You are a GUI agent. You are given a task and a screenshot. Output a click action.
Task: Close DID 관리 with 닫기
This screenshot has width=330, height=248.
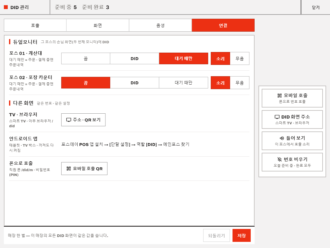coord(316,7)
